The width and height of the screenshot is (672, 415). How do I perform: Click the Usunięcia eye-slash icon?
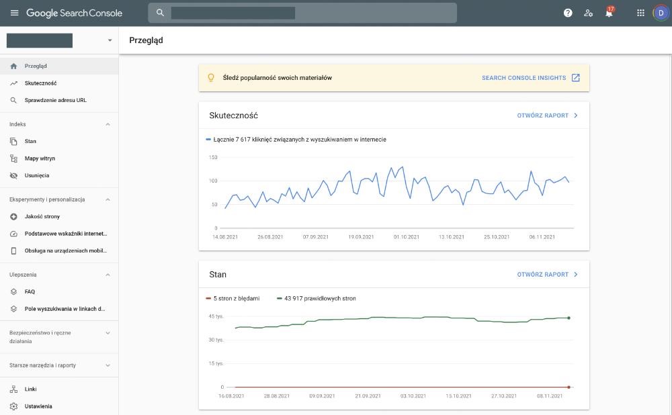click(13, 175)
